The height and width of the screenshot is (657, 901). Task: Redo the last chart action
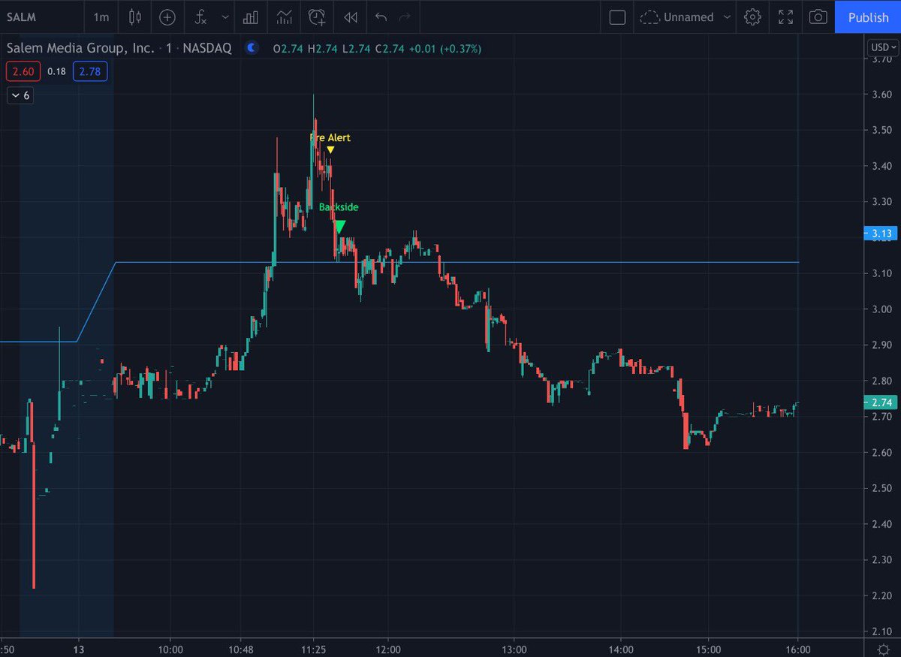point(405,17)
